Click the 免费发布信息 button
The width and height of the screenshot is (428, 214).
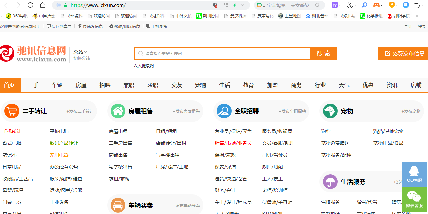(404, 53)
